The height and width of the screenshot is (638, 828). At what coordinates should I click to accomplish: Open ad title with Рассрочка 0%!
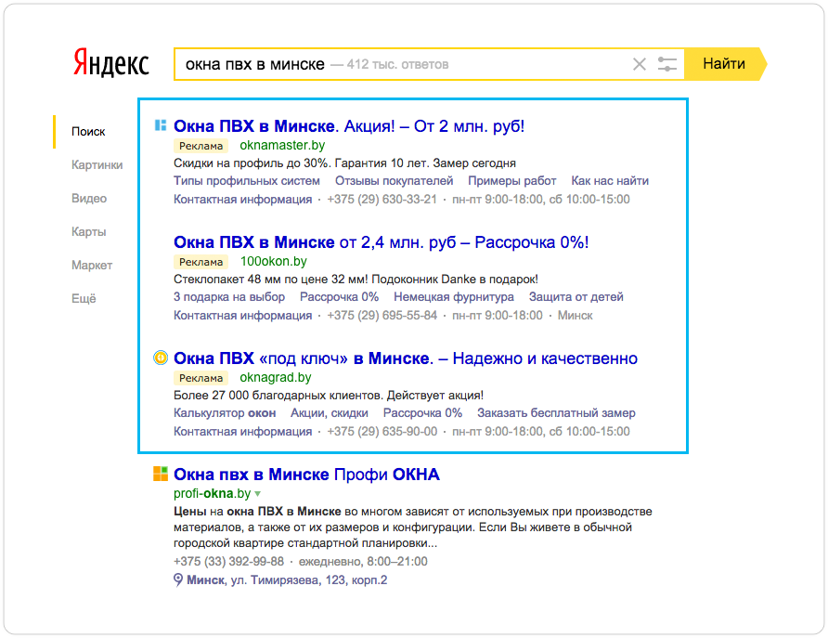click(382, 242)
